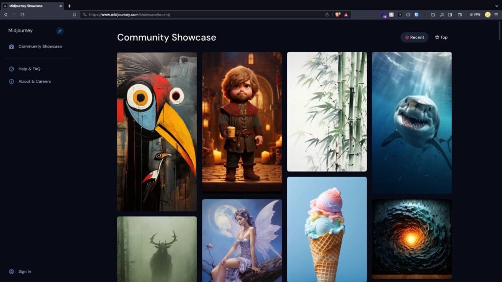Open the Help & FAQ link
502x282 pixels.
(x=29, y=69)
